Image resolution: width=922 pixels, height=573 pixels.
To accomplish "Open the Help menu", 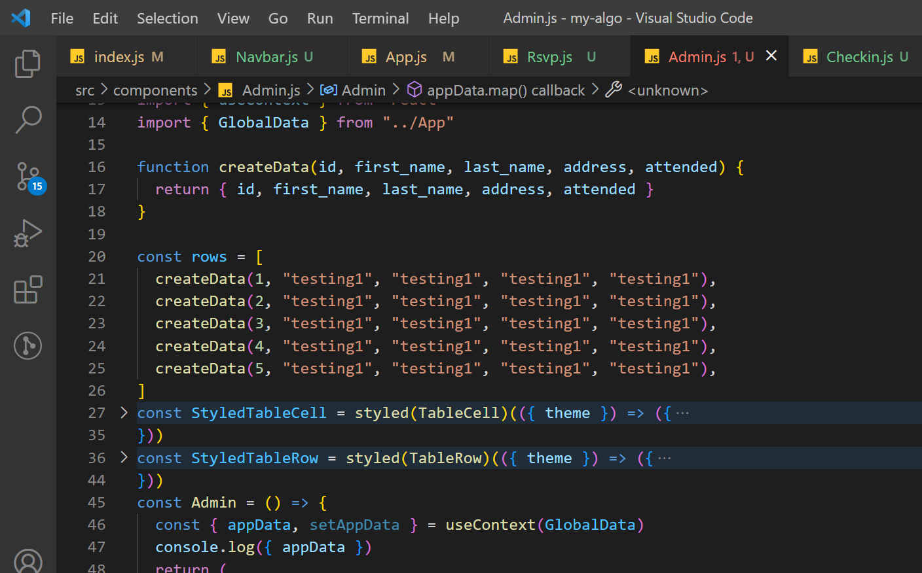I will pyautogui.click(x=444, y=18).
